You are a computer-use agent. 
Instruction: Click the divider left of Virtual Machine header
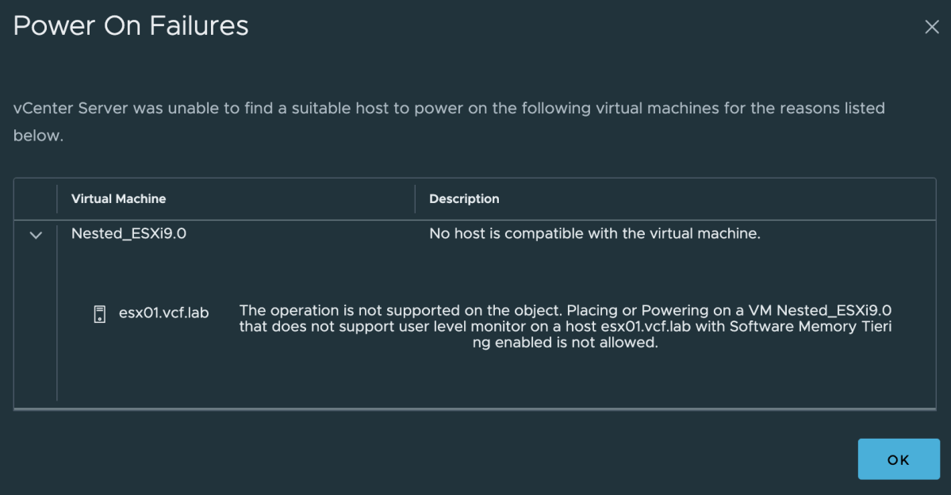coord(57,199)
